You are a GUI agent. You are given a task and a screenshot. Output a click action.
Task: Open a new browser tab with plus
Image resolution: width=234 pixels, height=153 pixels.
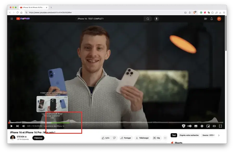(x=51, y=8)
